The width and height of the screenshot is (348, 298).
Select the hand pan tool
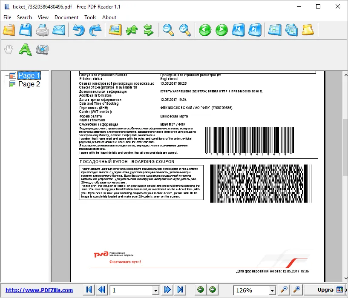pyautogui.click(x=9, y=49)
